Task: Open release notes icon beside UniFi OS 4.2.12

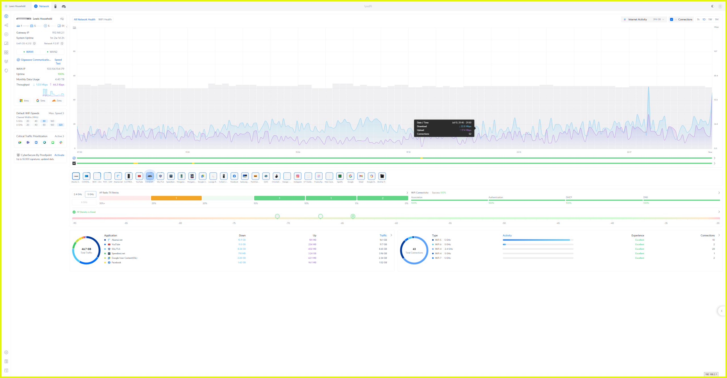Action: pyautogui.click(x=34, y=43)
